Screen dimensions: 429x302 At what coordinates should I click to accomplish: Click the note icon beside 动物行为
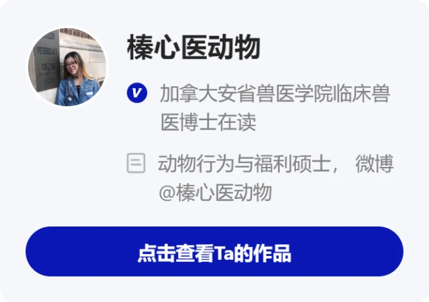(136, 163)
